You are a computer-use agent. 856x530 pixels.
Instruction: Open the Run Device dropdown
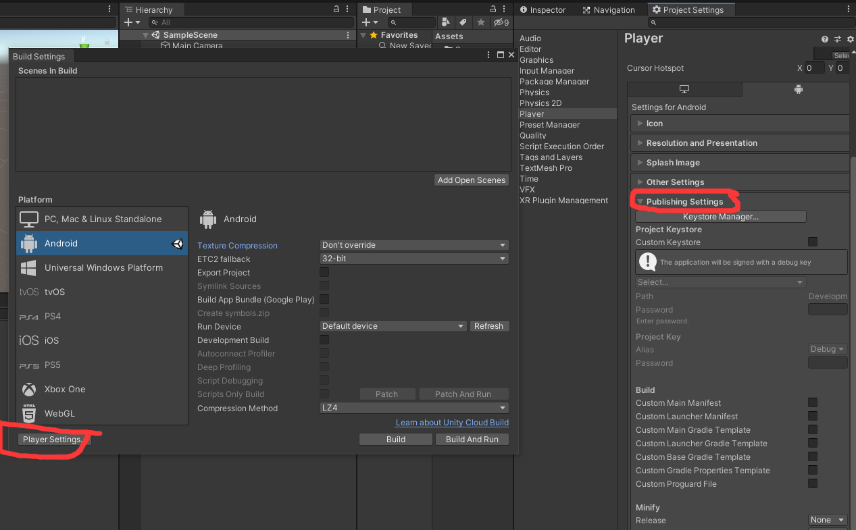(x=393, y=326)
